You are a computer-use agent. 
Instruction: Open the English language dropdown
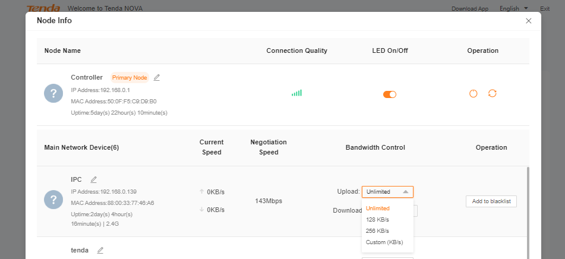pyautogui.click(x=513, y=8)
